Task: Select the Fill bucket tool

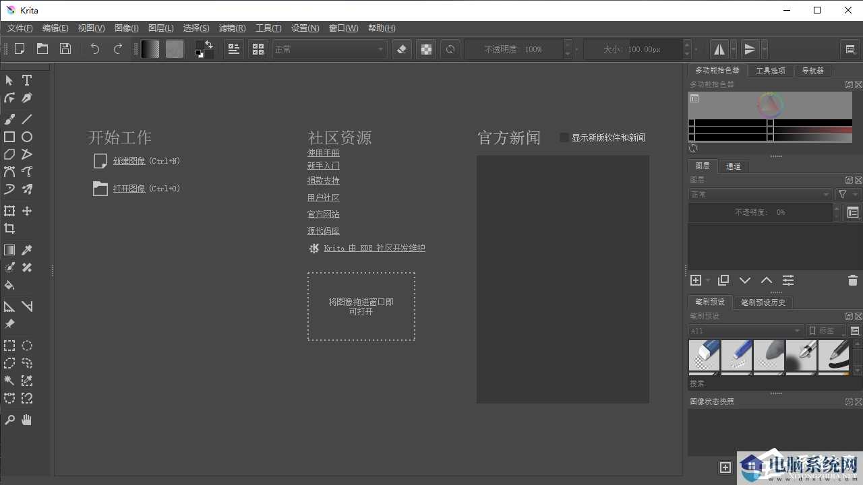Action: coord(9,285)
